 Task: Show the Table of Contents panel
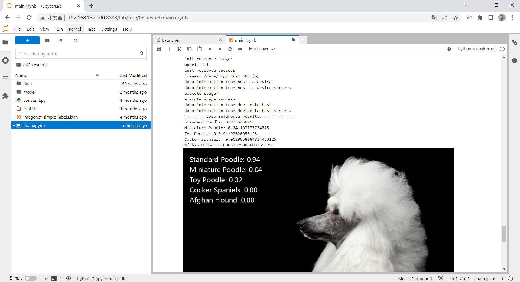coord(5,78)
